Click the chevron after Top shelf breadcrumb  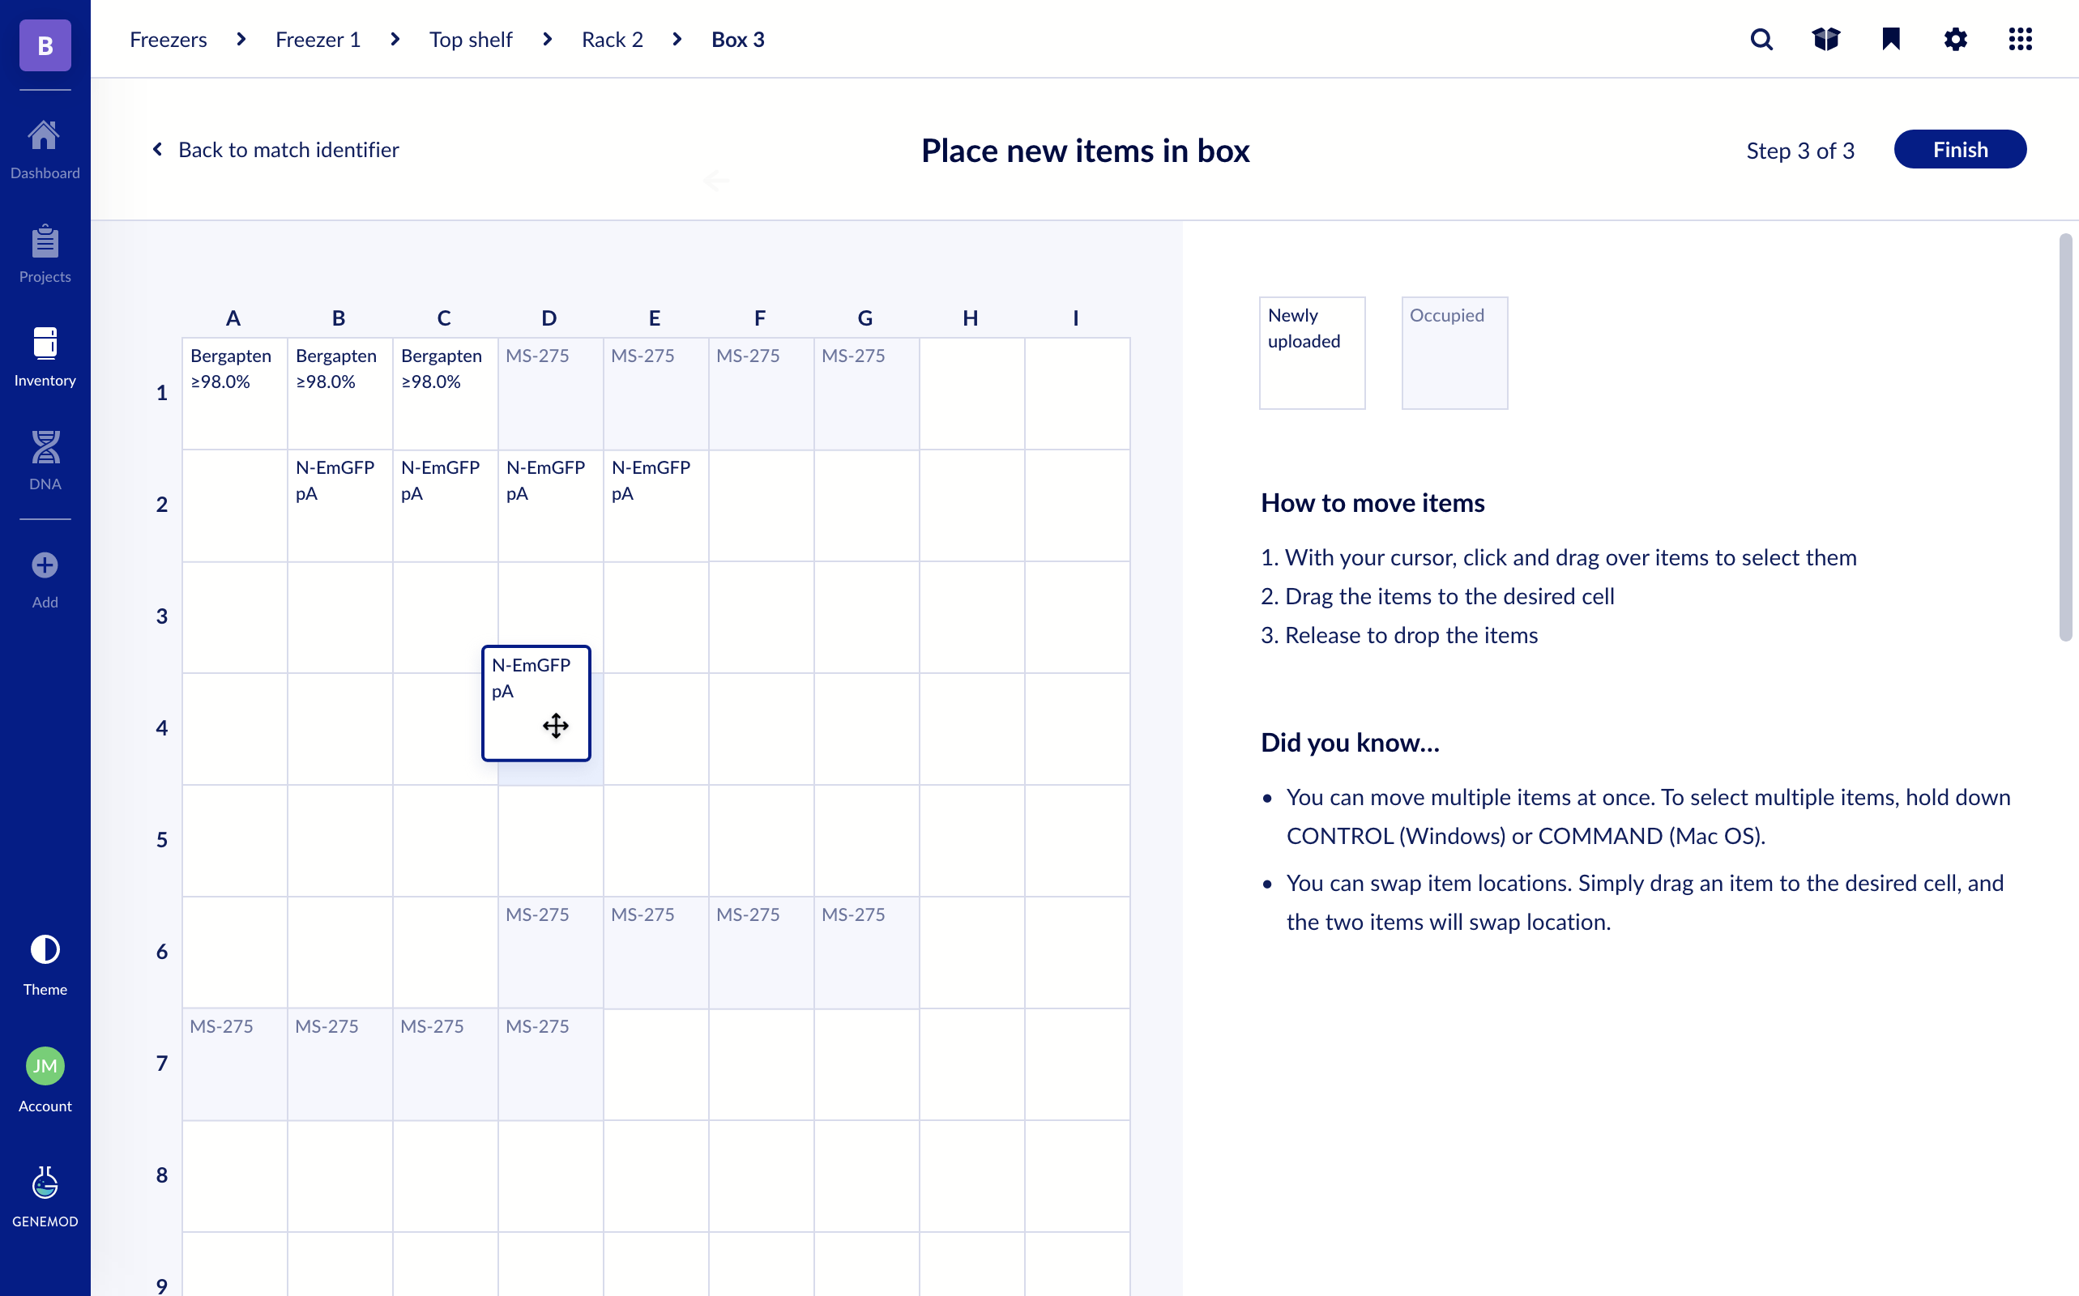click(x=547, y=40)
